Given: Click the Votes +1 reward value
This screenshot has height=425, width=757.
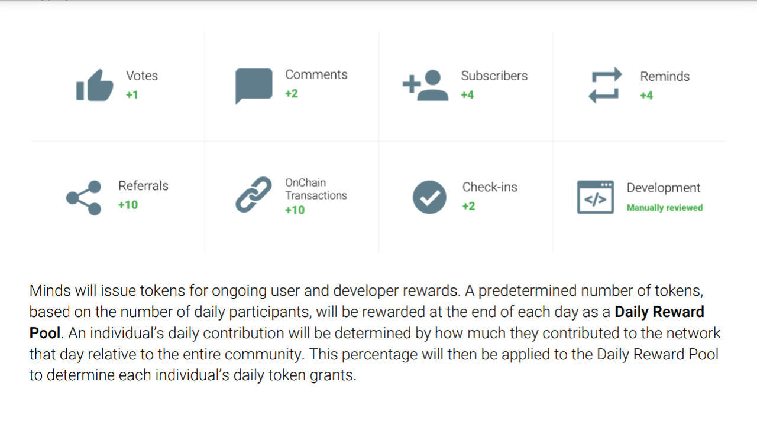Looking at the screenshot, I should tap(132, 94).
